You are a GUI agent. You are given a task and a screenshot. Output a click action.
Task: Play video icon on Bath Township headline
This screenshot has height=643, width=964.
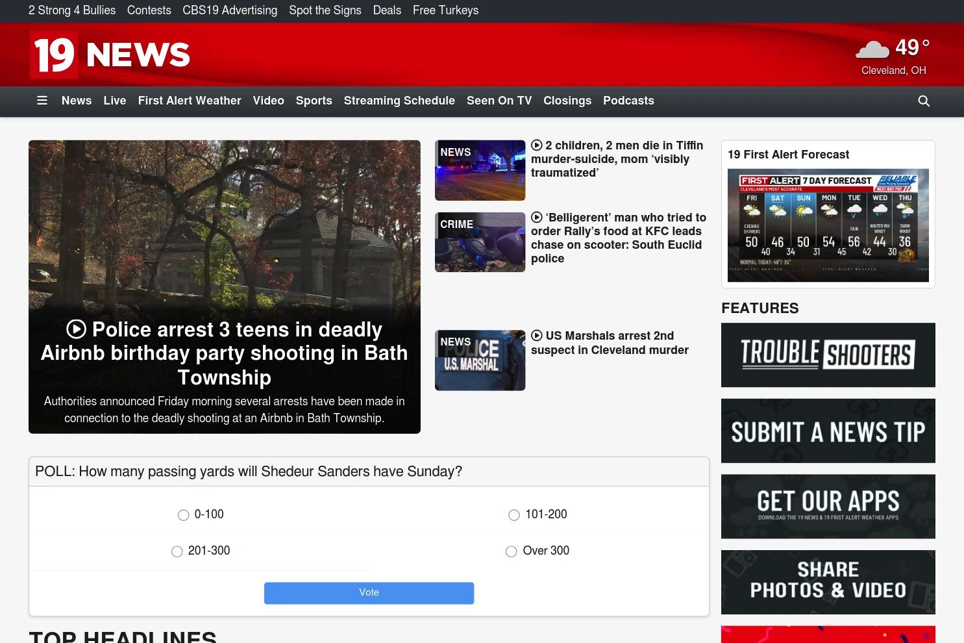(77, 329)
